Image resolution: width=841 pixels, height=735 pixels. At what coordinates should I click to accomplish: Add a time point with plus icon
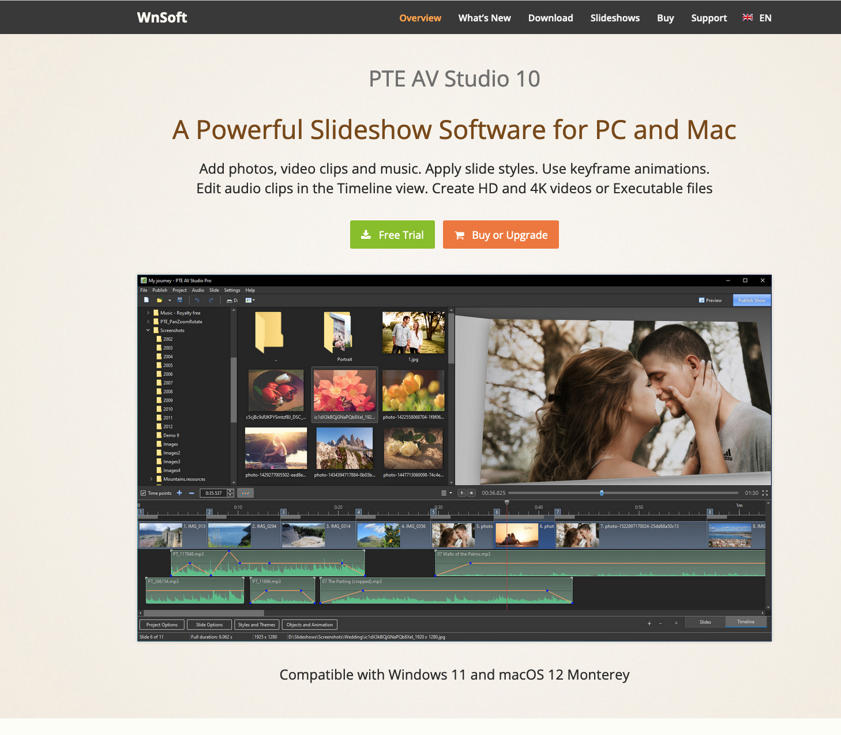pos(179,493)
